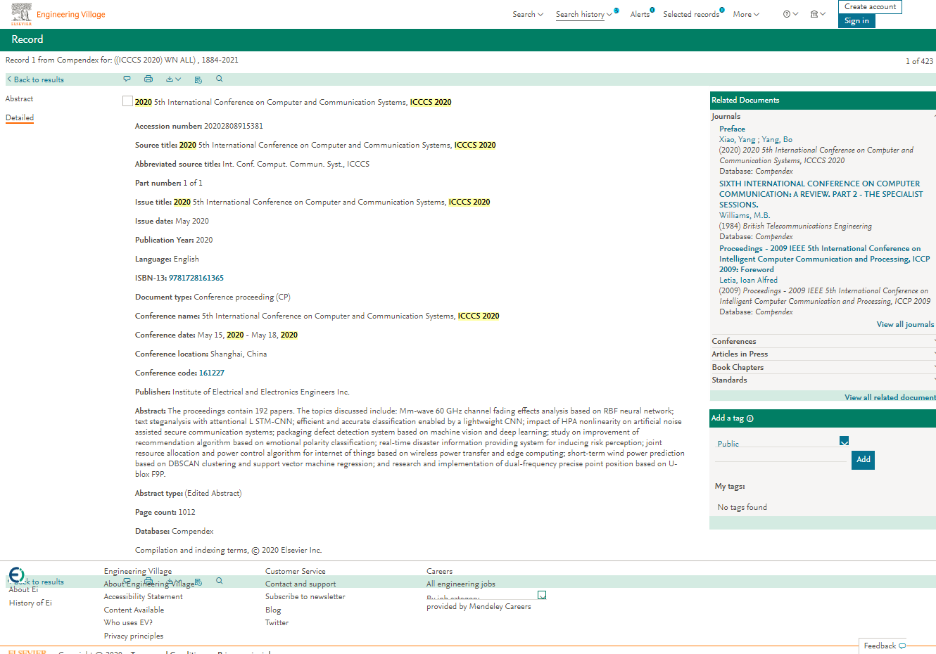Click the magnifier search icon in the toolbar

tap(220, 79)
